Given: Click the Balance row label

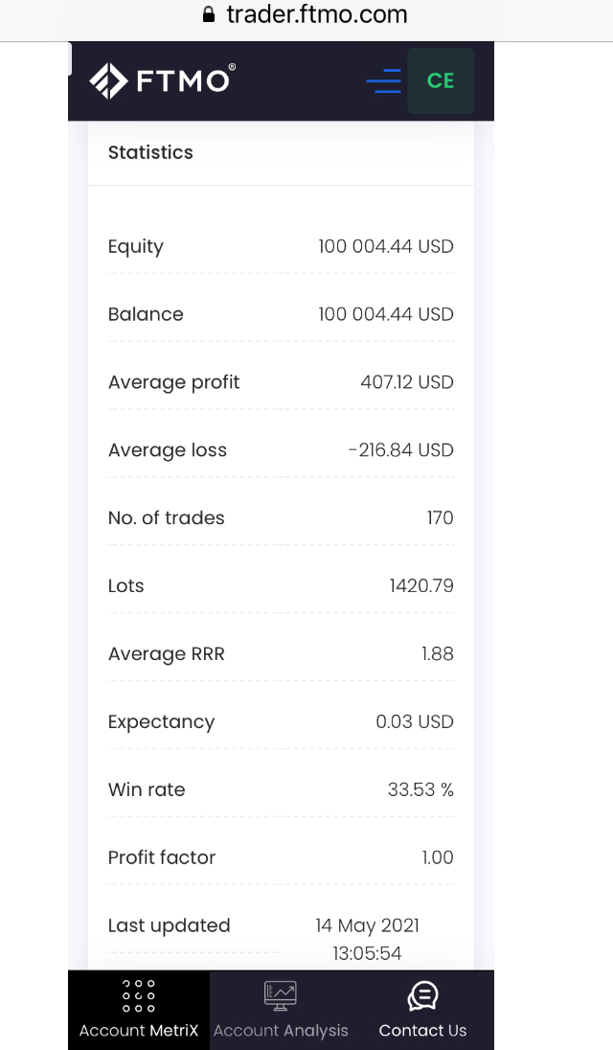Looking at the screenshot, I should click(x=146, y=314).
